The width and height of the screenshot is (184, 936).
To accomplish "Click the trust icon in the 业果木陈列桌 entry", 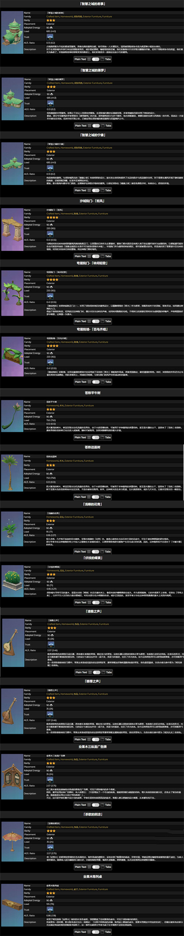I will 50,910.
